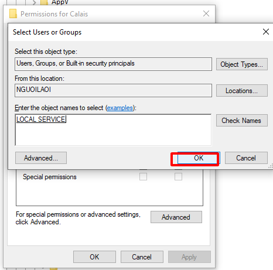Screen dimensions: 273x270
Task: Tick the Allow checkbox for Special permissions
Action: [143, 176]
